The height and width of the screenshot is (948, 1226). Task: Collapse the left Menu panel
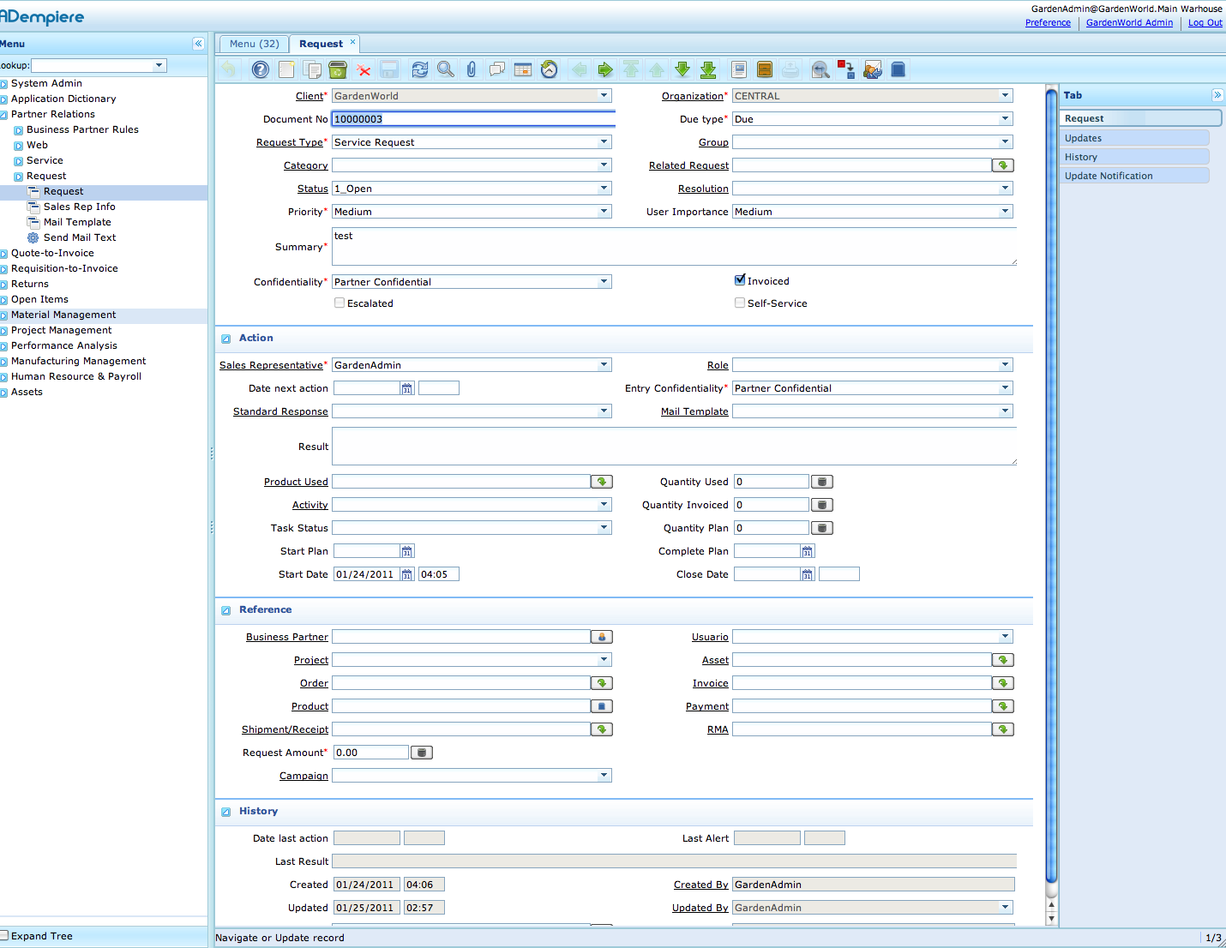pyautogui.click(x=198, y=44)
